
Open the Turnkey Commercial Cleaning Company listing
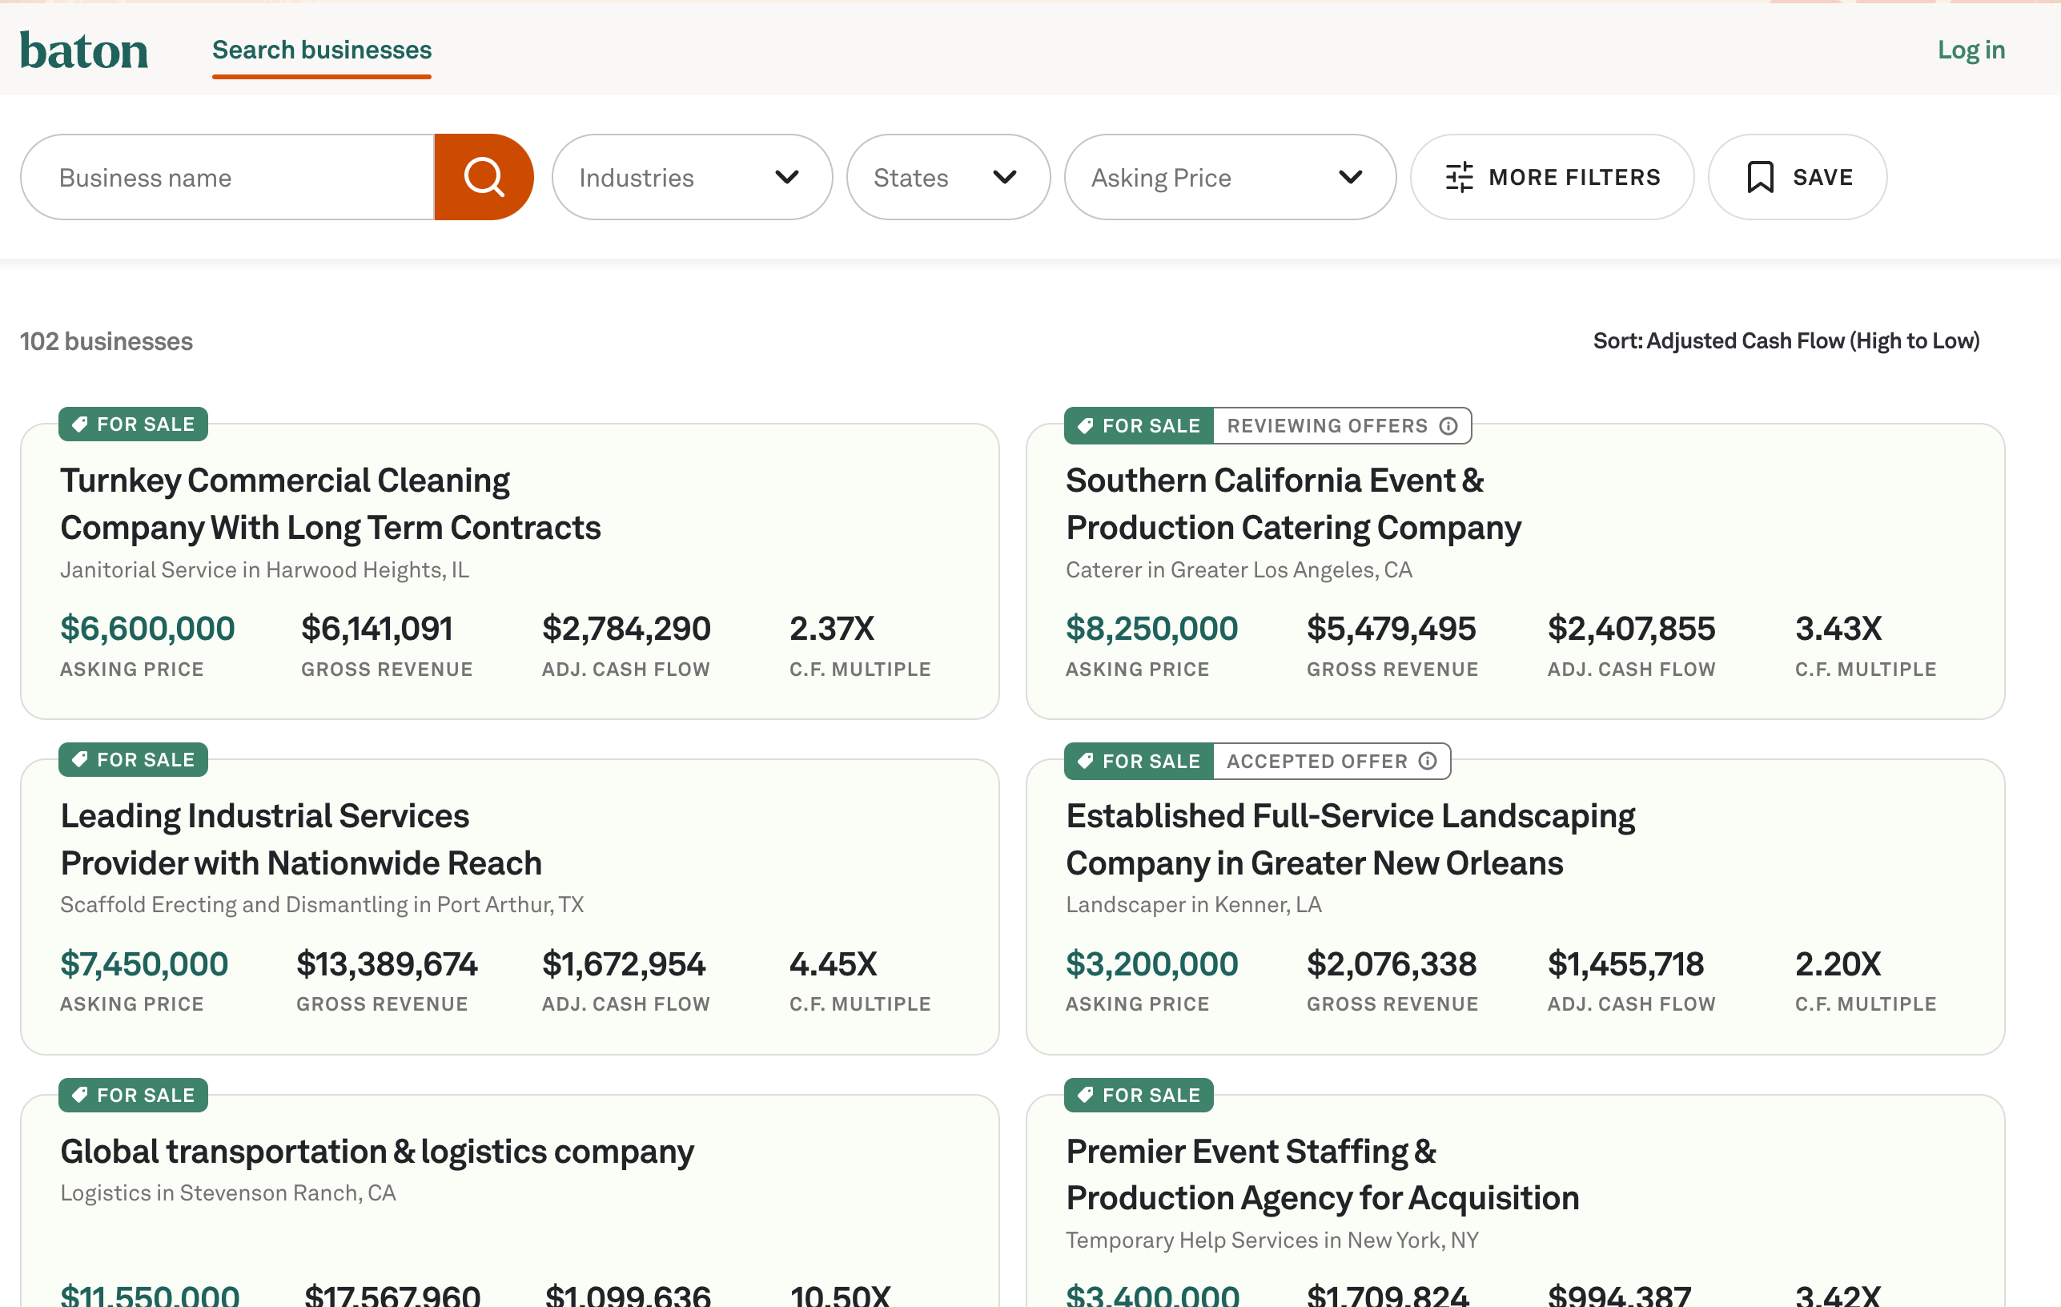(x=331, y=505)
